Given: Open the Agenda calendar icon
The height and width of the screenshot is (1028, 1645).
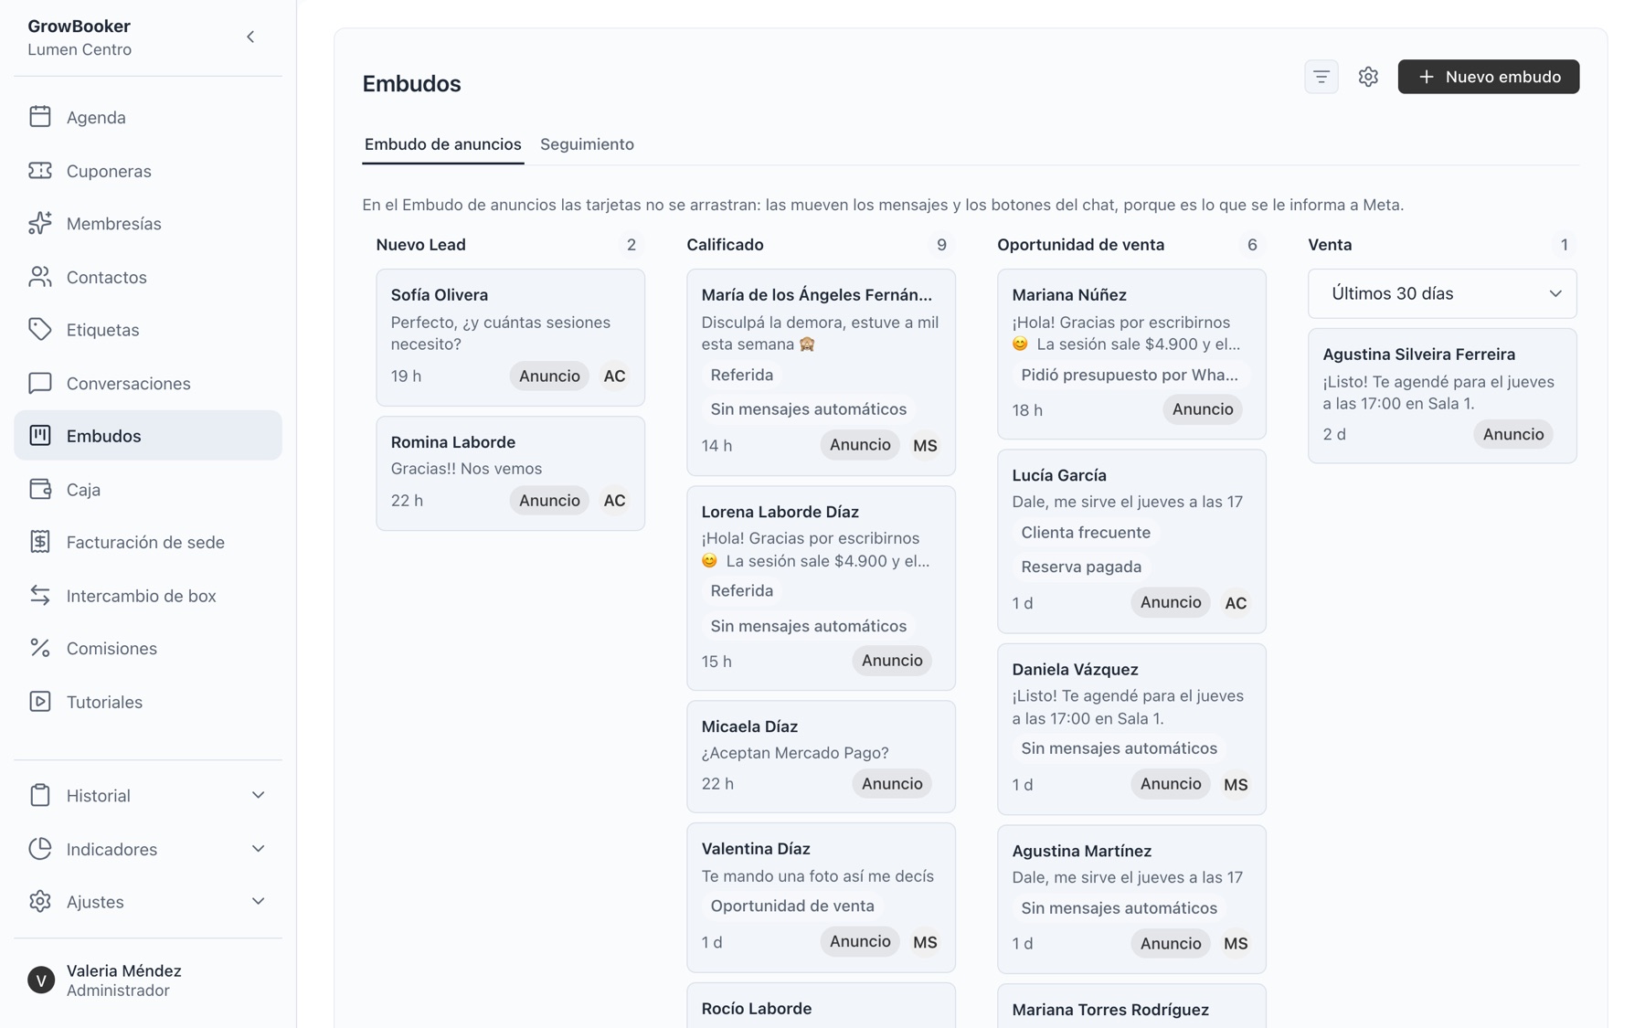Looking at the screenshot, I should point(40,117).
